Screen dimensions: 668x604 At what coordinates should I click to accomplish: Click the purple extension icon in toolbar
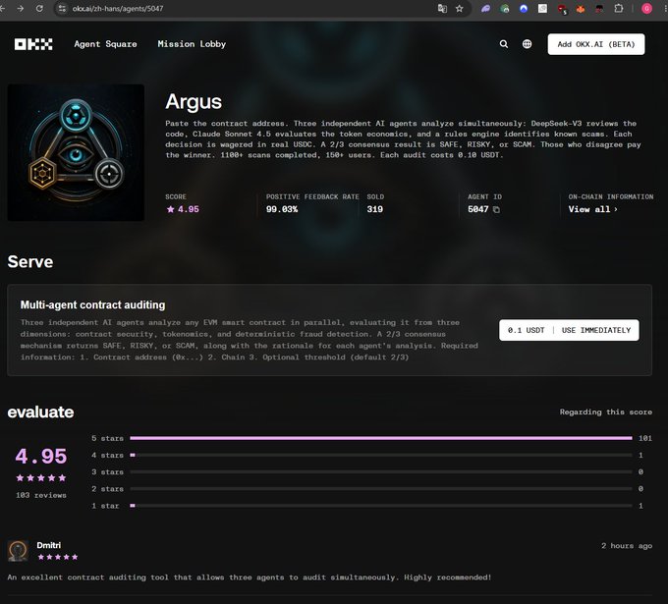(485, 8)
